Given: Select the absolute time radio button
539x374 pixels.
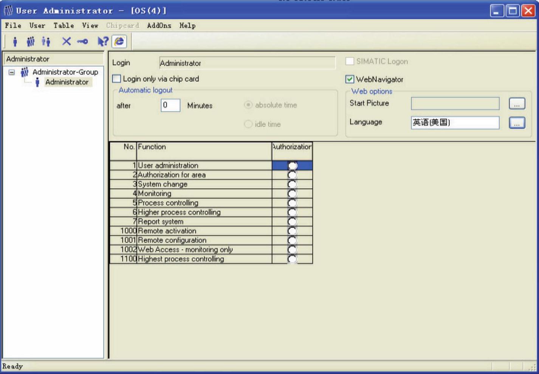Looking at the screenshot, I should [248, 105].
